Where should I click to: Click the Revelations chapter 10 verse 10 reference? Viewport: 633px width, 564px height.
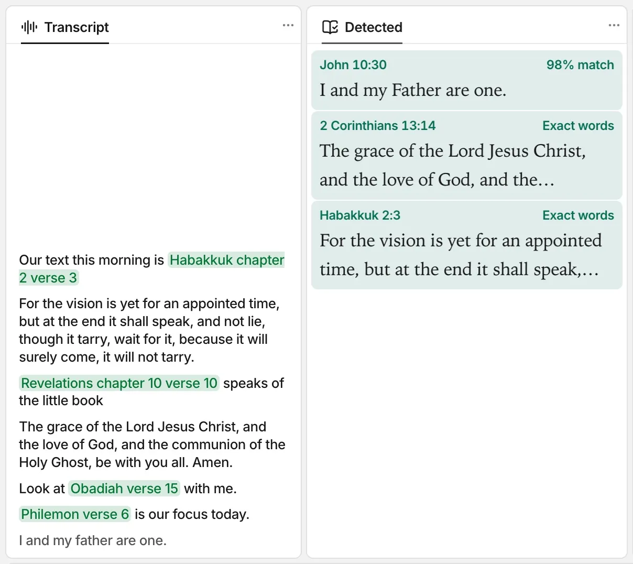click(x=119, y=383)
